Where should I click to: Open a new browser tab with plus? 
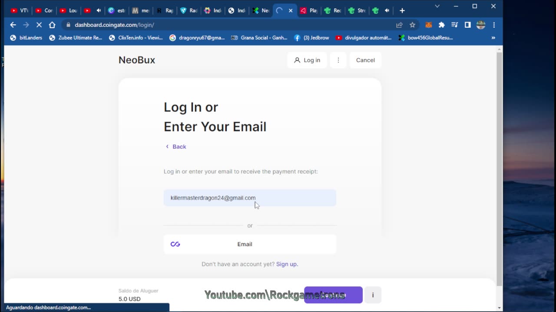click(402, 10)
